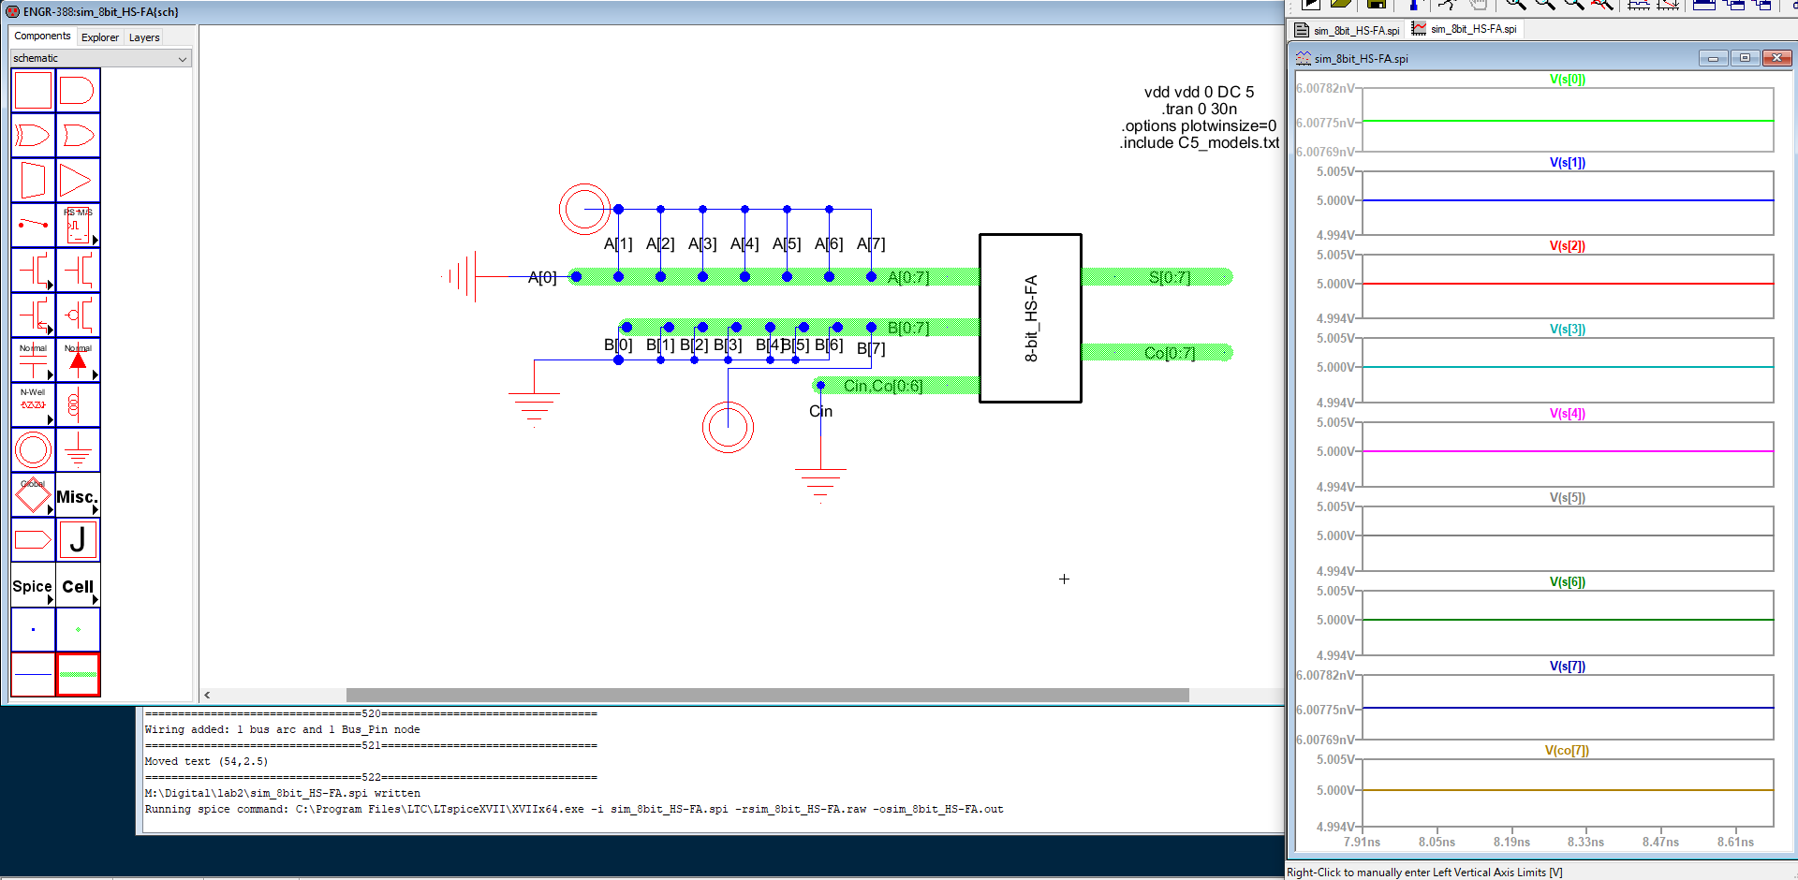Switch to the Components tab
This screenshot has height=880, width=1798.
click(42, 36)
